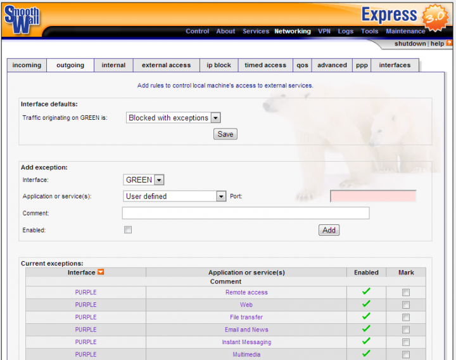Mark the Web exception checkbox
The height and width of the screenshot is (360, 456).
coord(406,305)
